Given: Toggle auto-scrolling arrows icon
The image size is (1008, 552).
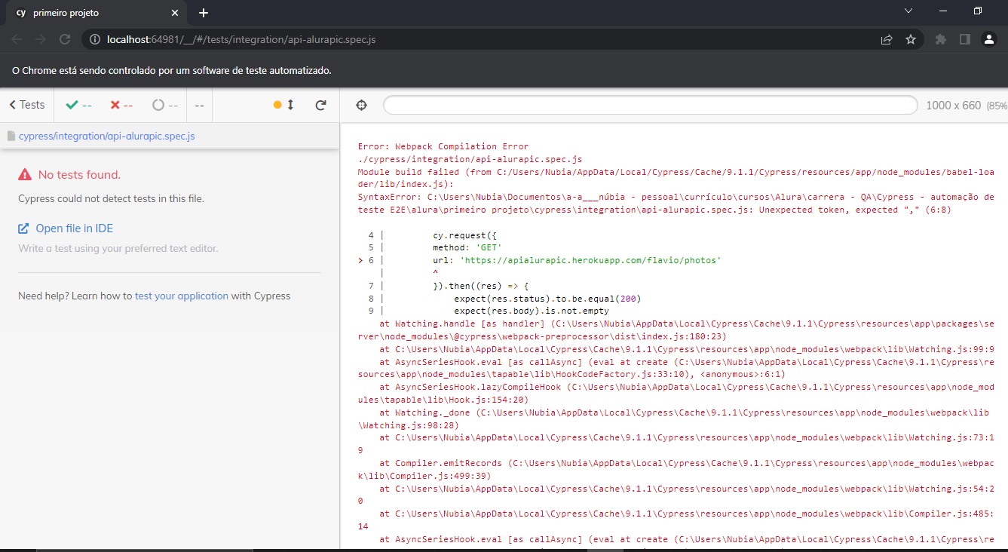Looking at the screenshot, I should click(x=290, y=106).
